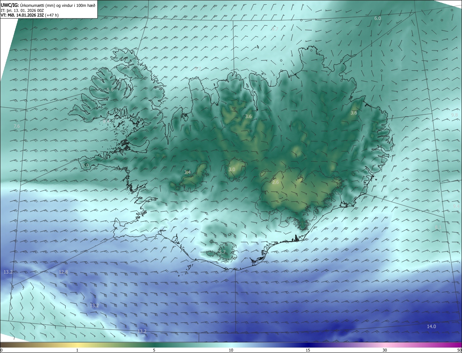The height and width of the screenshot is (353, 462).
Task: Click the 7.6 value label
Action: (17, 126)
